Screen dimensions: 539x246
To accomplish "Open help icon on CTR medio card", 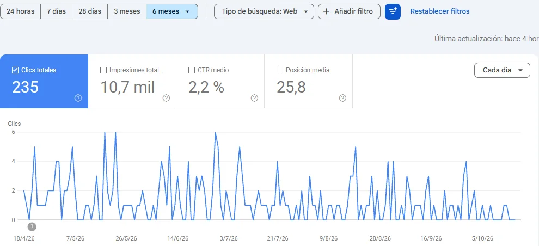I will pos(254,99).
